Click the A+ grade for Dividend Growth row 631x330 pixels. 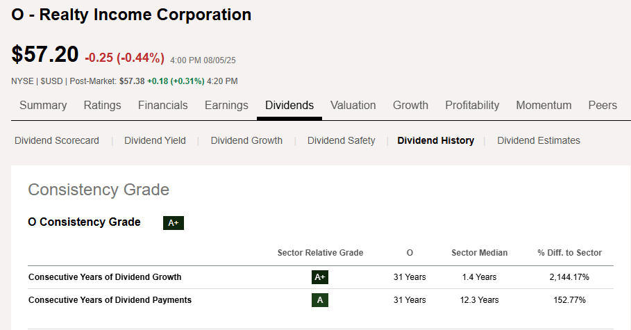[320, 277]
